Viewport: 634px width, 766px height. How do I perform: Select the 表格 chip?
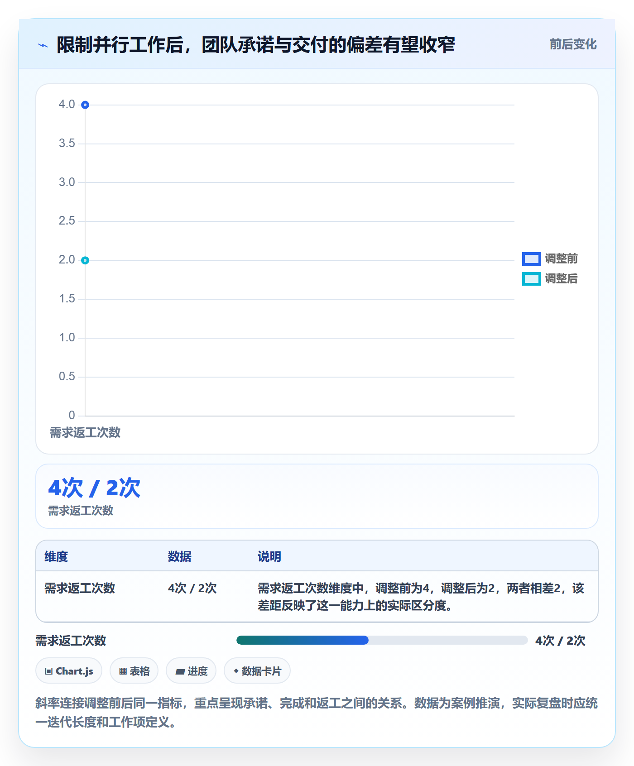coord(134,670)
